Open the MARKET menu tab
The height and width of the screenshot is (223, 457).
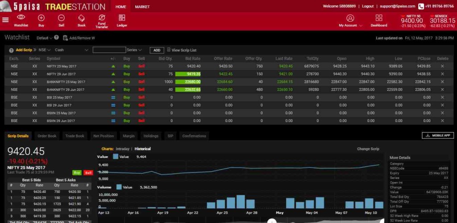[x=142, y=7]
